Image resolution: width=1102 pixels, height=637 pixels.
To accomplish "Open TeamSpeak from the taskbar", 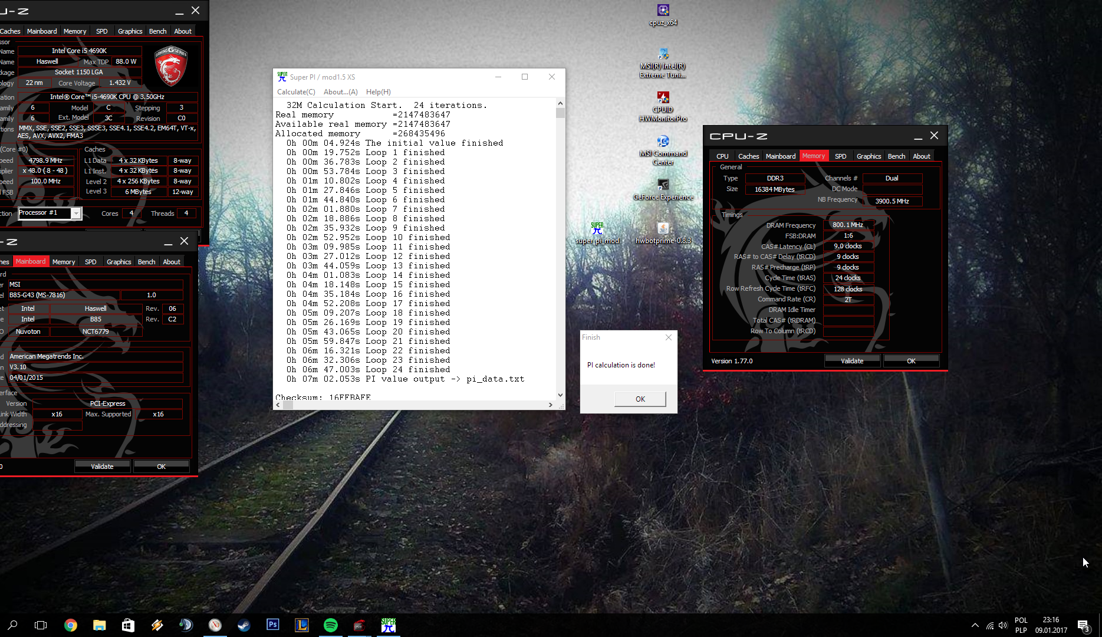I will (186, 625).
